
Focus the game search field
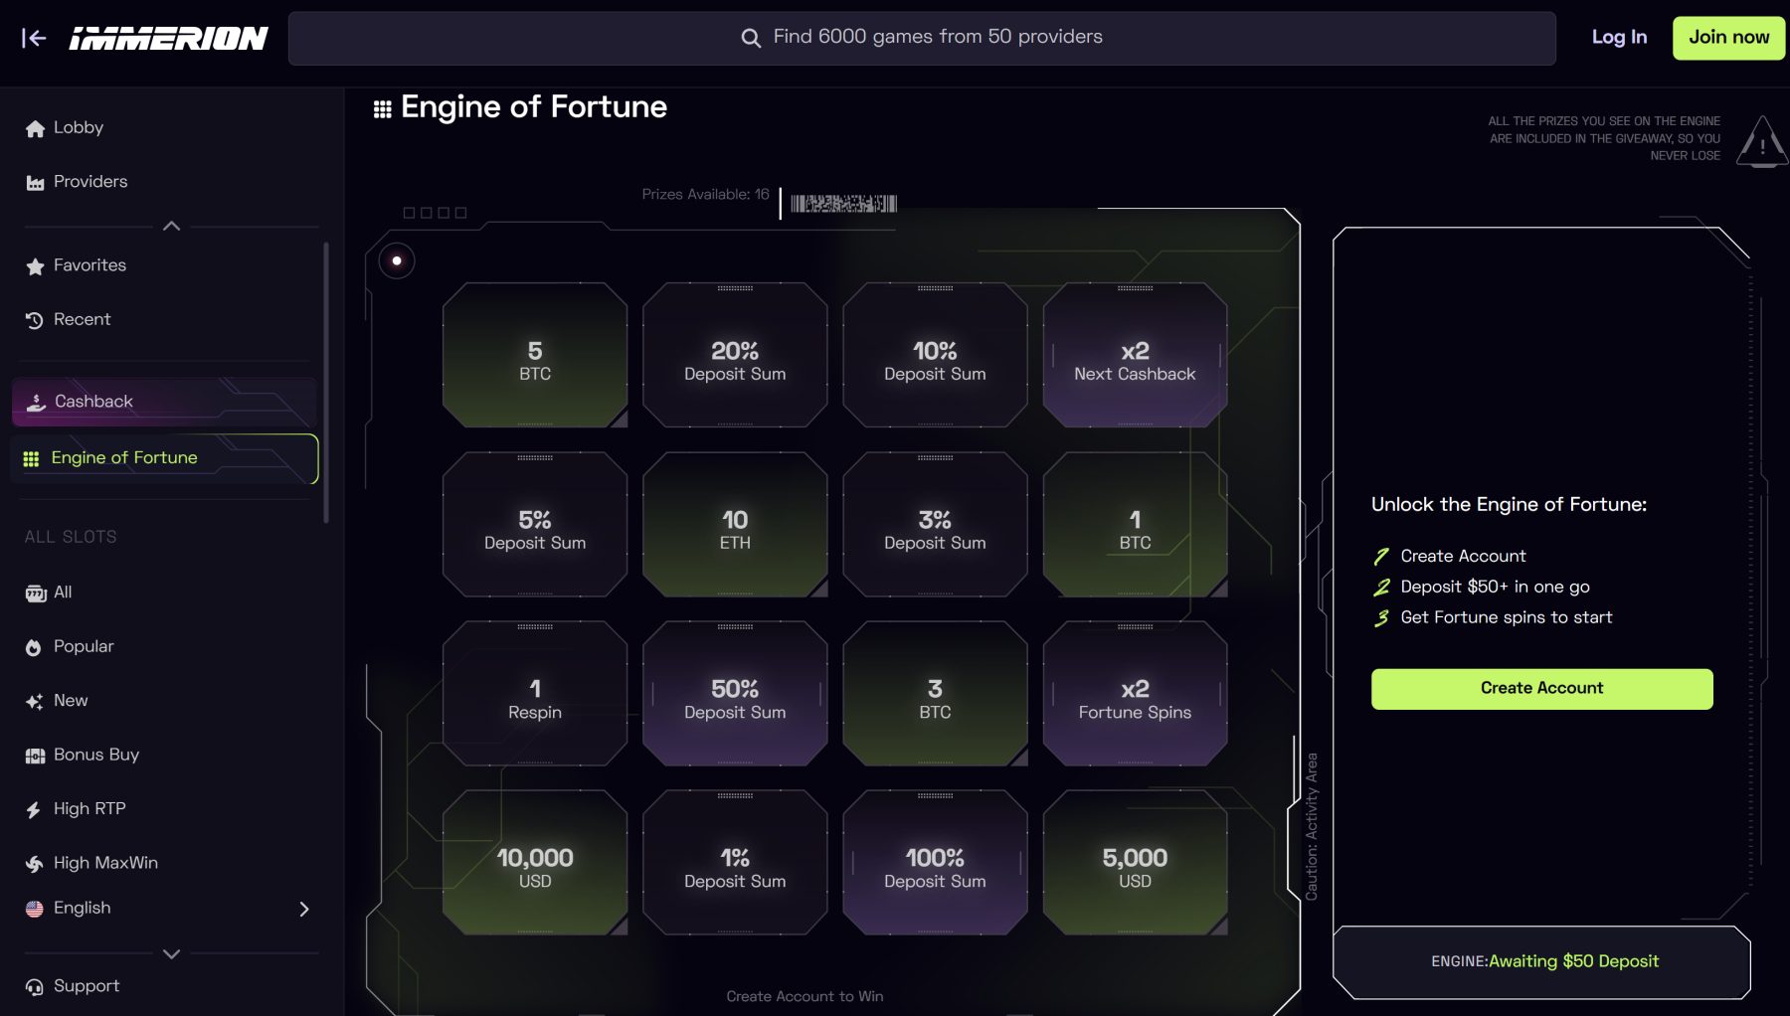coord(922,38)
